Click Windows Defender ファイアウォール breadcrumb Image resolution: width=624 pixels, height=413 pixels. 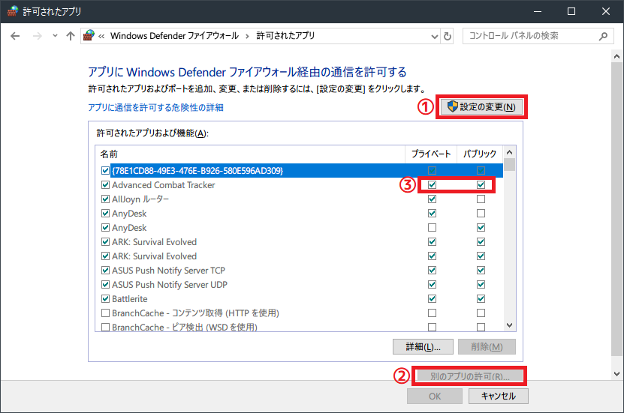tap(174, 36)
